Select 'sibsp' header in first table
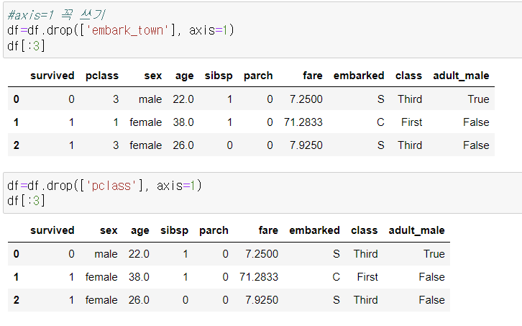 [219, 76]
